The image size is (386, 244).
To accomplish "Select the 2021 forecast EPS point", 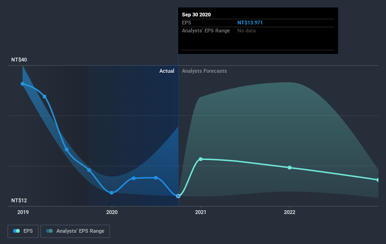I will [201, 159].
